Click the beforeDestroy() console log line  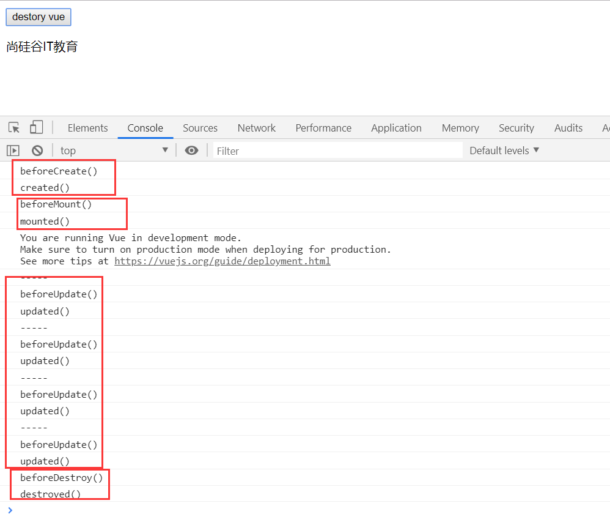(x=62, y=478)
